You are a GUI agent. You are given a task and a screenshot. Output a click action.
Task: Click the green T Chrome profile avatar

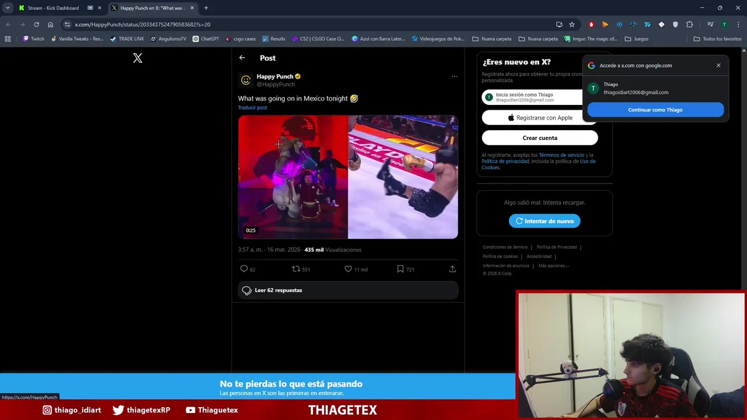tap(724, 24)
